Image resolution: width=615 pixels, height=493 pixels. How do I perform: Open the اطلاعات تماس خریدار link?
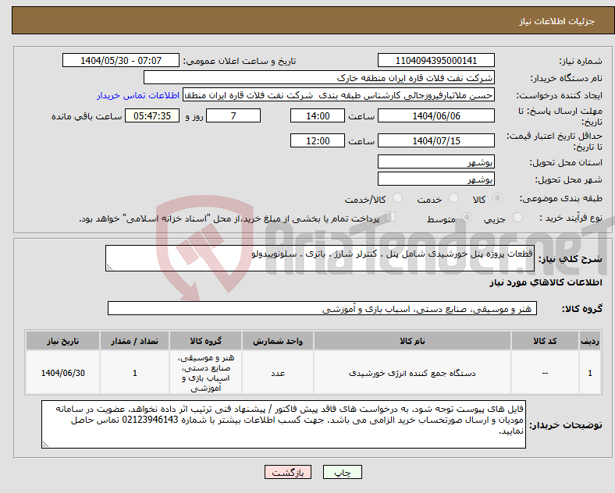tap(138, 95)
